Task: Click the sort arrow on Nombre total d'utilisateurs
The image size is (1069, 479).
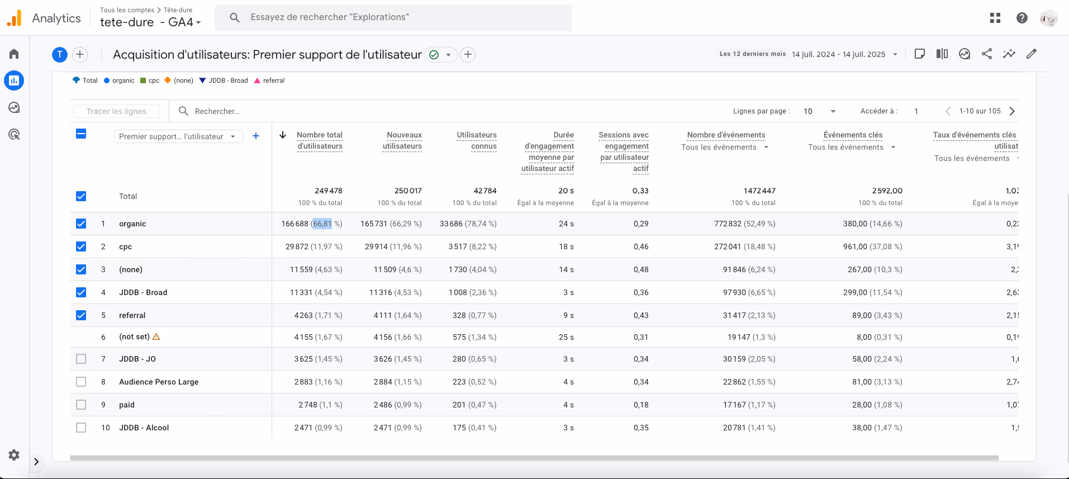Action: coord(283,135)
